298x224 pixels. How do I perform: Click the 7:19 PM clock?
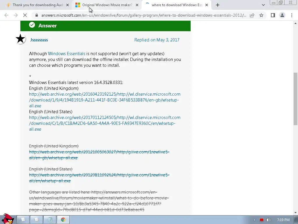pos(283,220)
